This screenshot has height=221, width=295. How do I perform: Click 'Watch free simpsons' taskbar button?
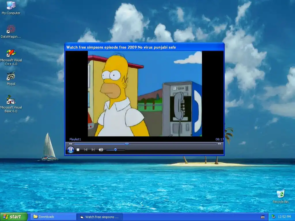[100, 217]
